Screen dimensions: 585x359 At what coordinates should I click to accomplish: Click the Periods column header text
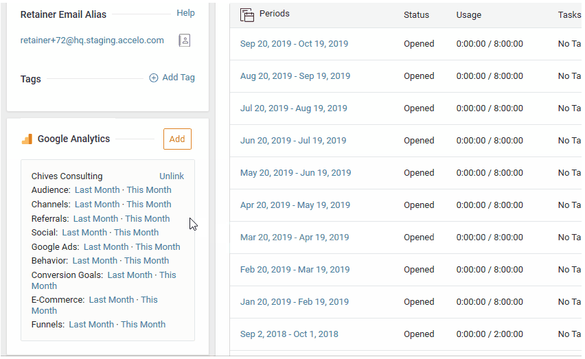click(x=274, y=14)
